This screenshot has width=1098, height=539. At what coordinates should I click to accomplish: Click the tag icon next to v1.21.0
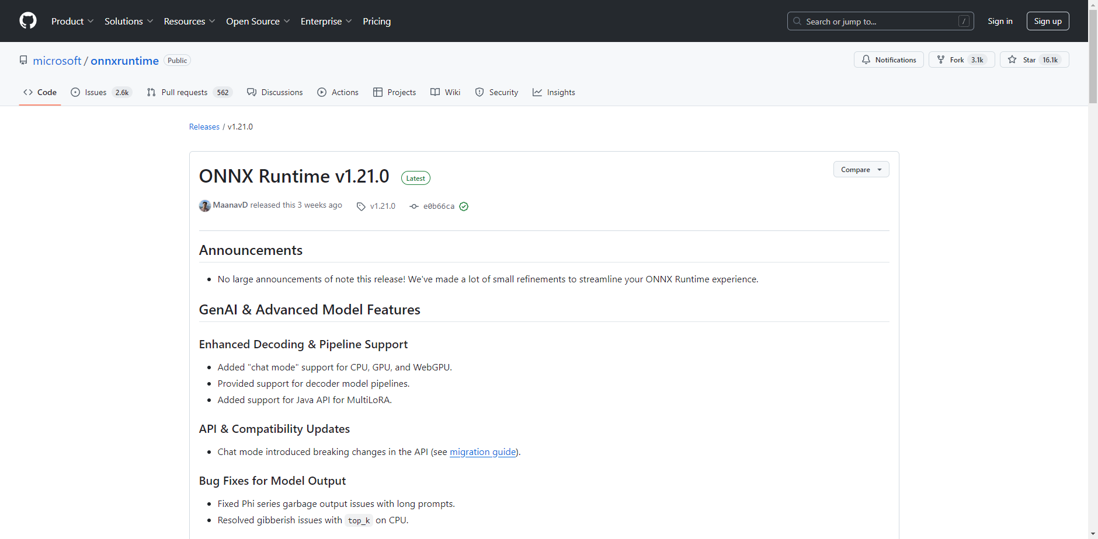click(361, 206)
